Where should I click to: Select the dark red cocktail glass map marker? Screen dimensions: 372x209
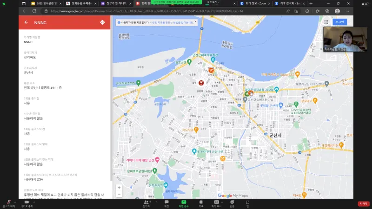201,83
